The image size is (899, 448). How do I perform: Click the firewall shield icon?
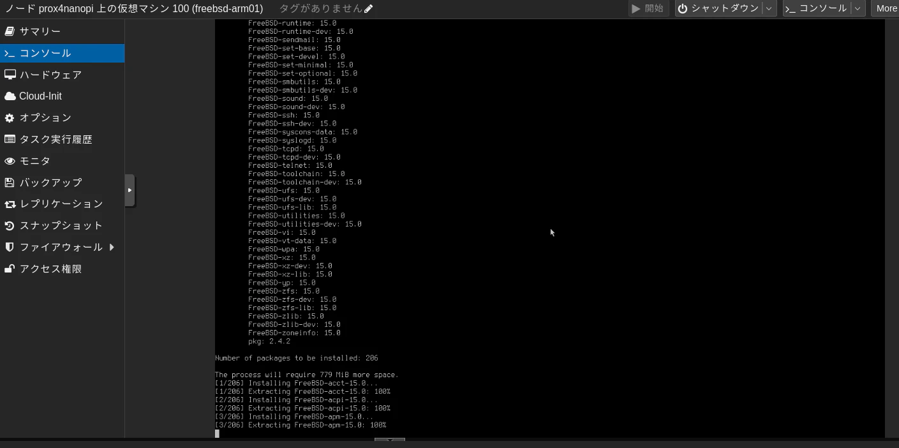10,247
